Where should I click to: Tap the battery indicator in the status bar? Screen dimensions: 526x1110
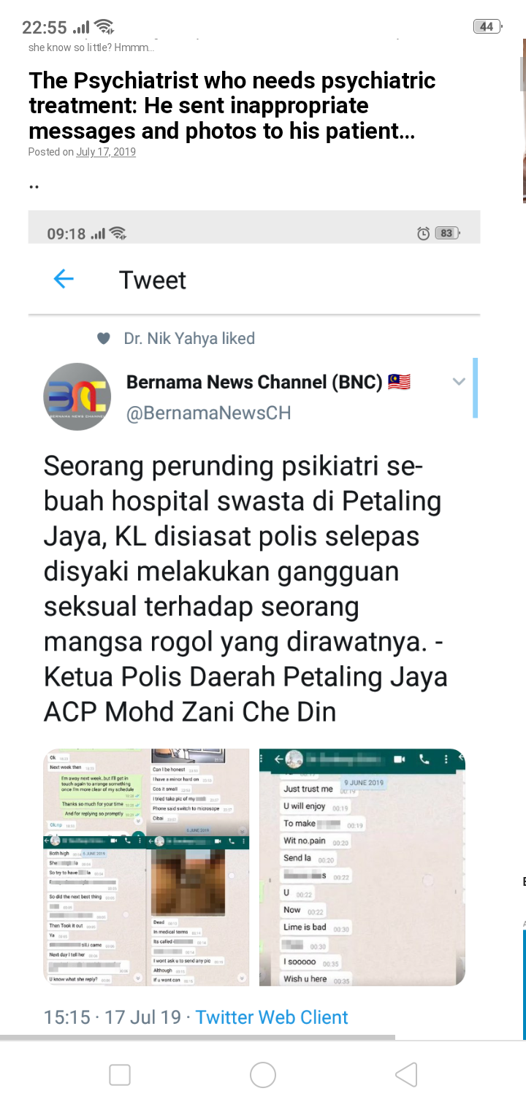point(487,27)
